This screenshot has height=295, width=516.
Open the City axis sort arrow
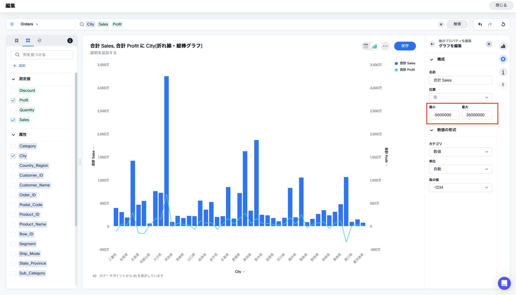point(244,272)
